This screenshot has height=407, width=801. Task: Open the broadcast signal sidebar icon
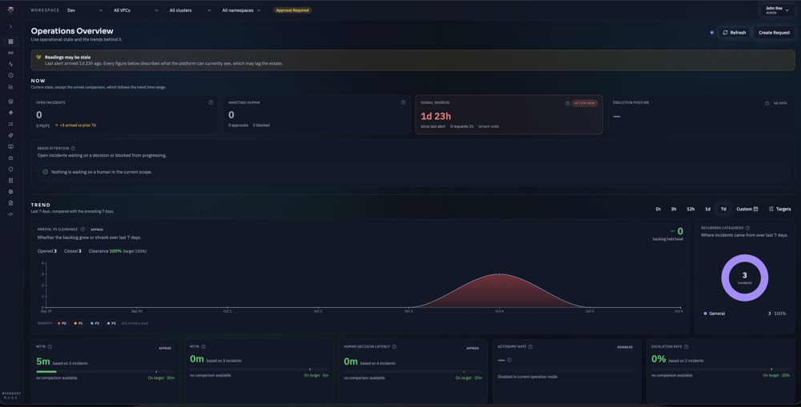click(x=10, y=53)
